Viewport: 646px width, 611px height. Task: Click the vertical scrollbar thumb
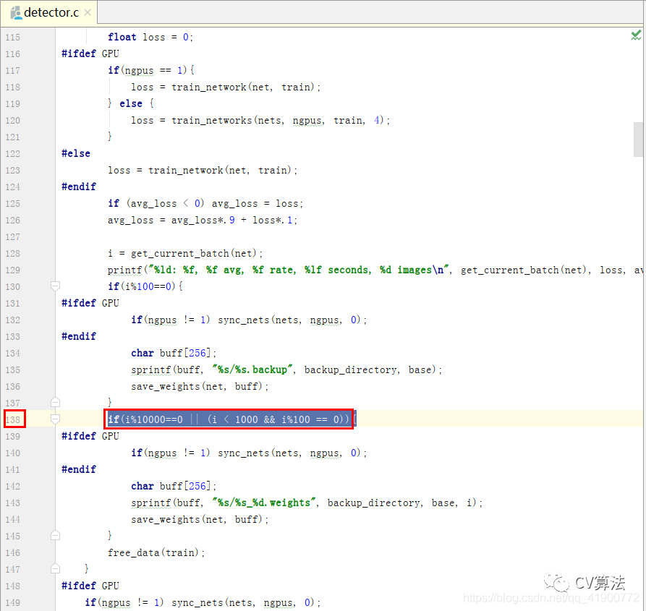coord(638,140)
